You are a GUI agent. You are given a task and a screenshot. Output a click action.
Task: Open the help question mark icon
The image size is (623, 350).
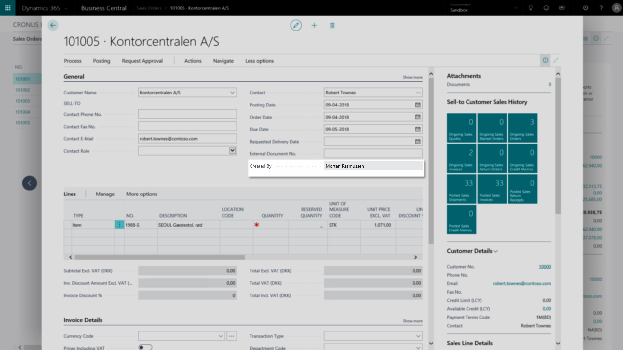601,8
